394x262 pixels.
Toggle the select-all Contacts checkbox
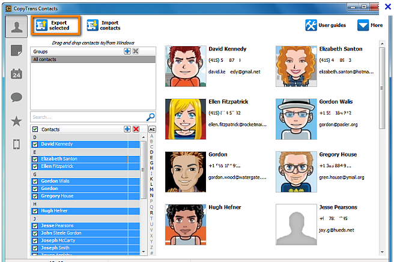[35, 130]
